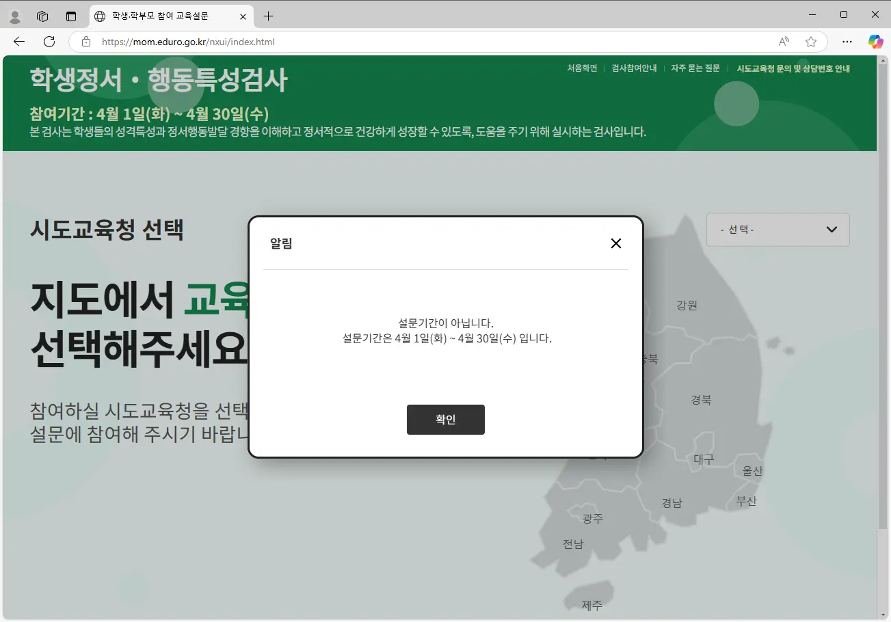Select 울산 on the map

point(752,471)
